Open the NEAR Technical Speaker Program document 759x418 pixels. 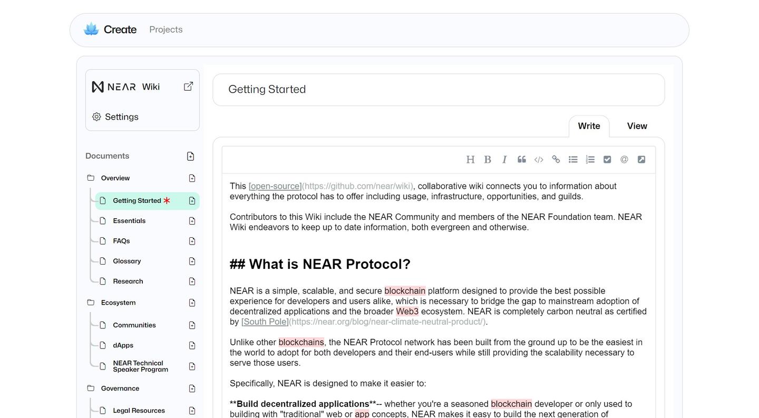[x=140, y=366]
